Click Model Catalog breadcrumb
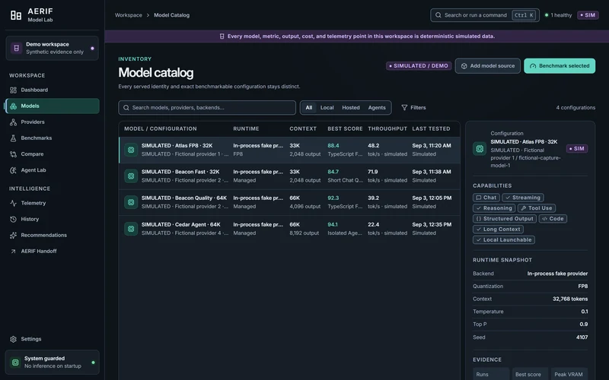Screen dimensions: 609x380 (x=172, y=15)
